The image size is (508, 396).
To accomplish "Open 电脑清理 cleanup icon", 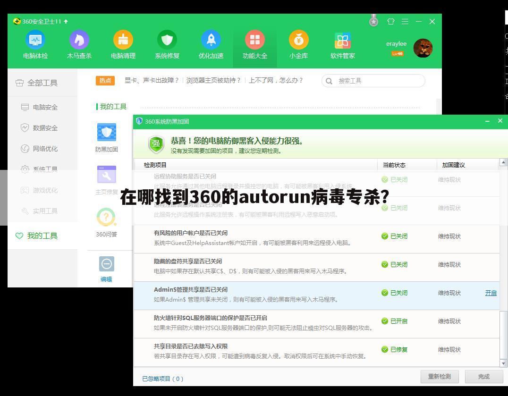I will [x=123, y=40].
